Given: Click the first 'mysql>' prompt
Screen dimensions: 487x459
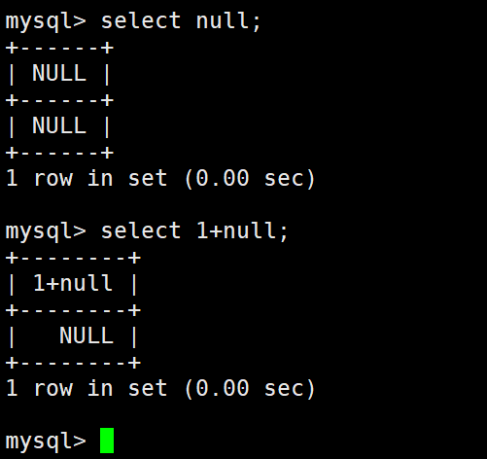Looking at the screenshot, I should tap(46, 22).
